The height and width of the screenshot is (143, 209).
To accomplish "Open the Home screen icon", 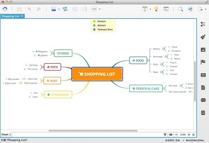I will pos(6,9).
